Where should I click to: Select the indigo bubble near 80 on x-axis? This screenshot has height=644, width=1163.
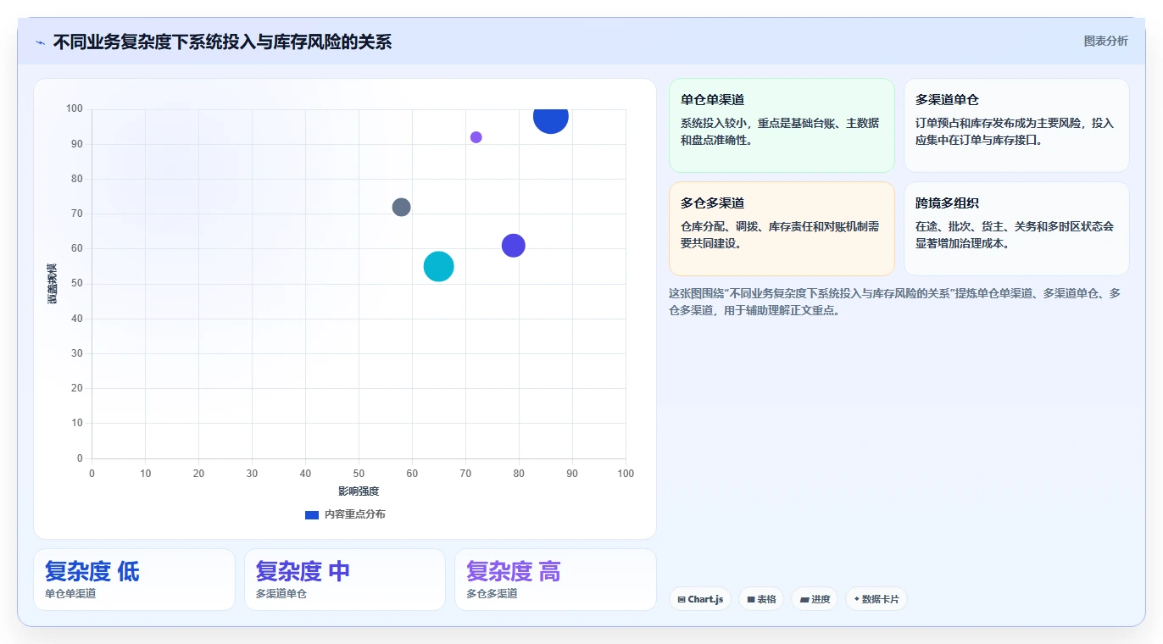point(513,246)
